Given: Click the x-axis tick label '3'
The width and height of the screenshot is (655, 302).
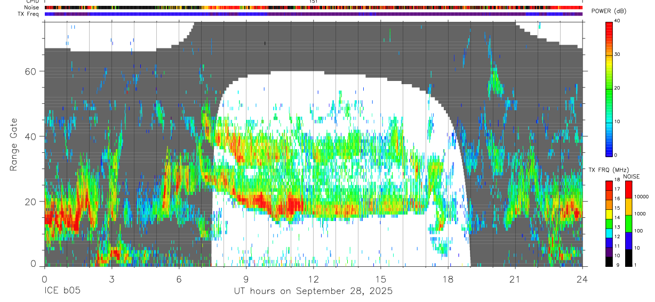Looking at the screenshot, I should coord(111,279).
